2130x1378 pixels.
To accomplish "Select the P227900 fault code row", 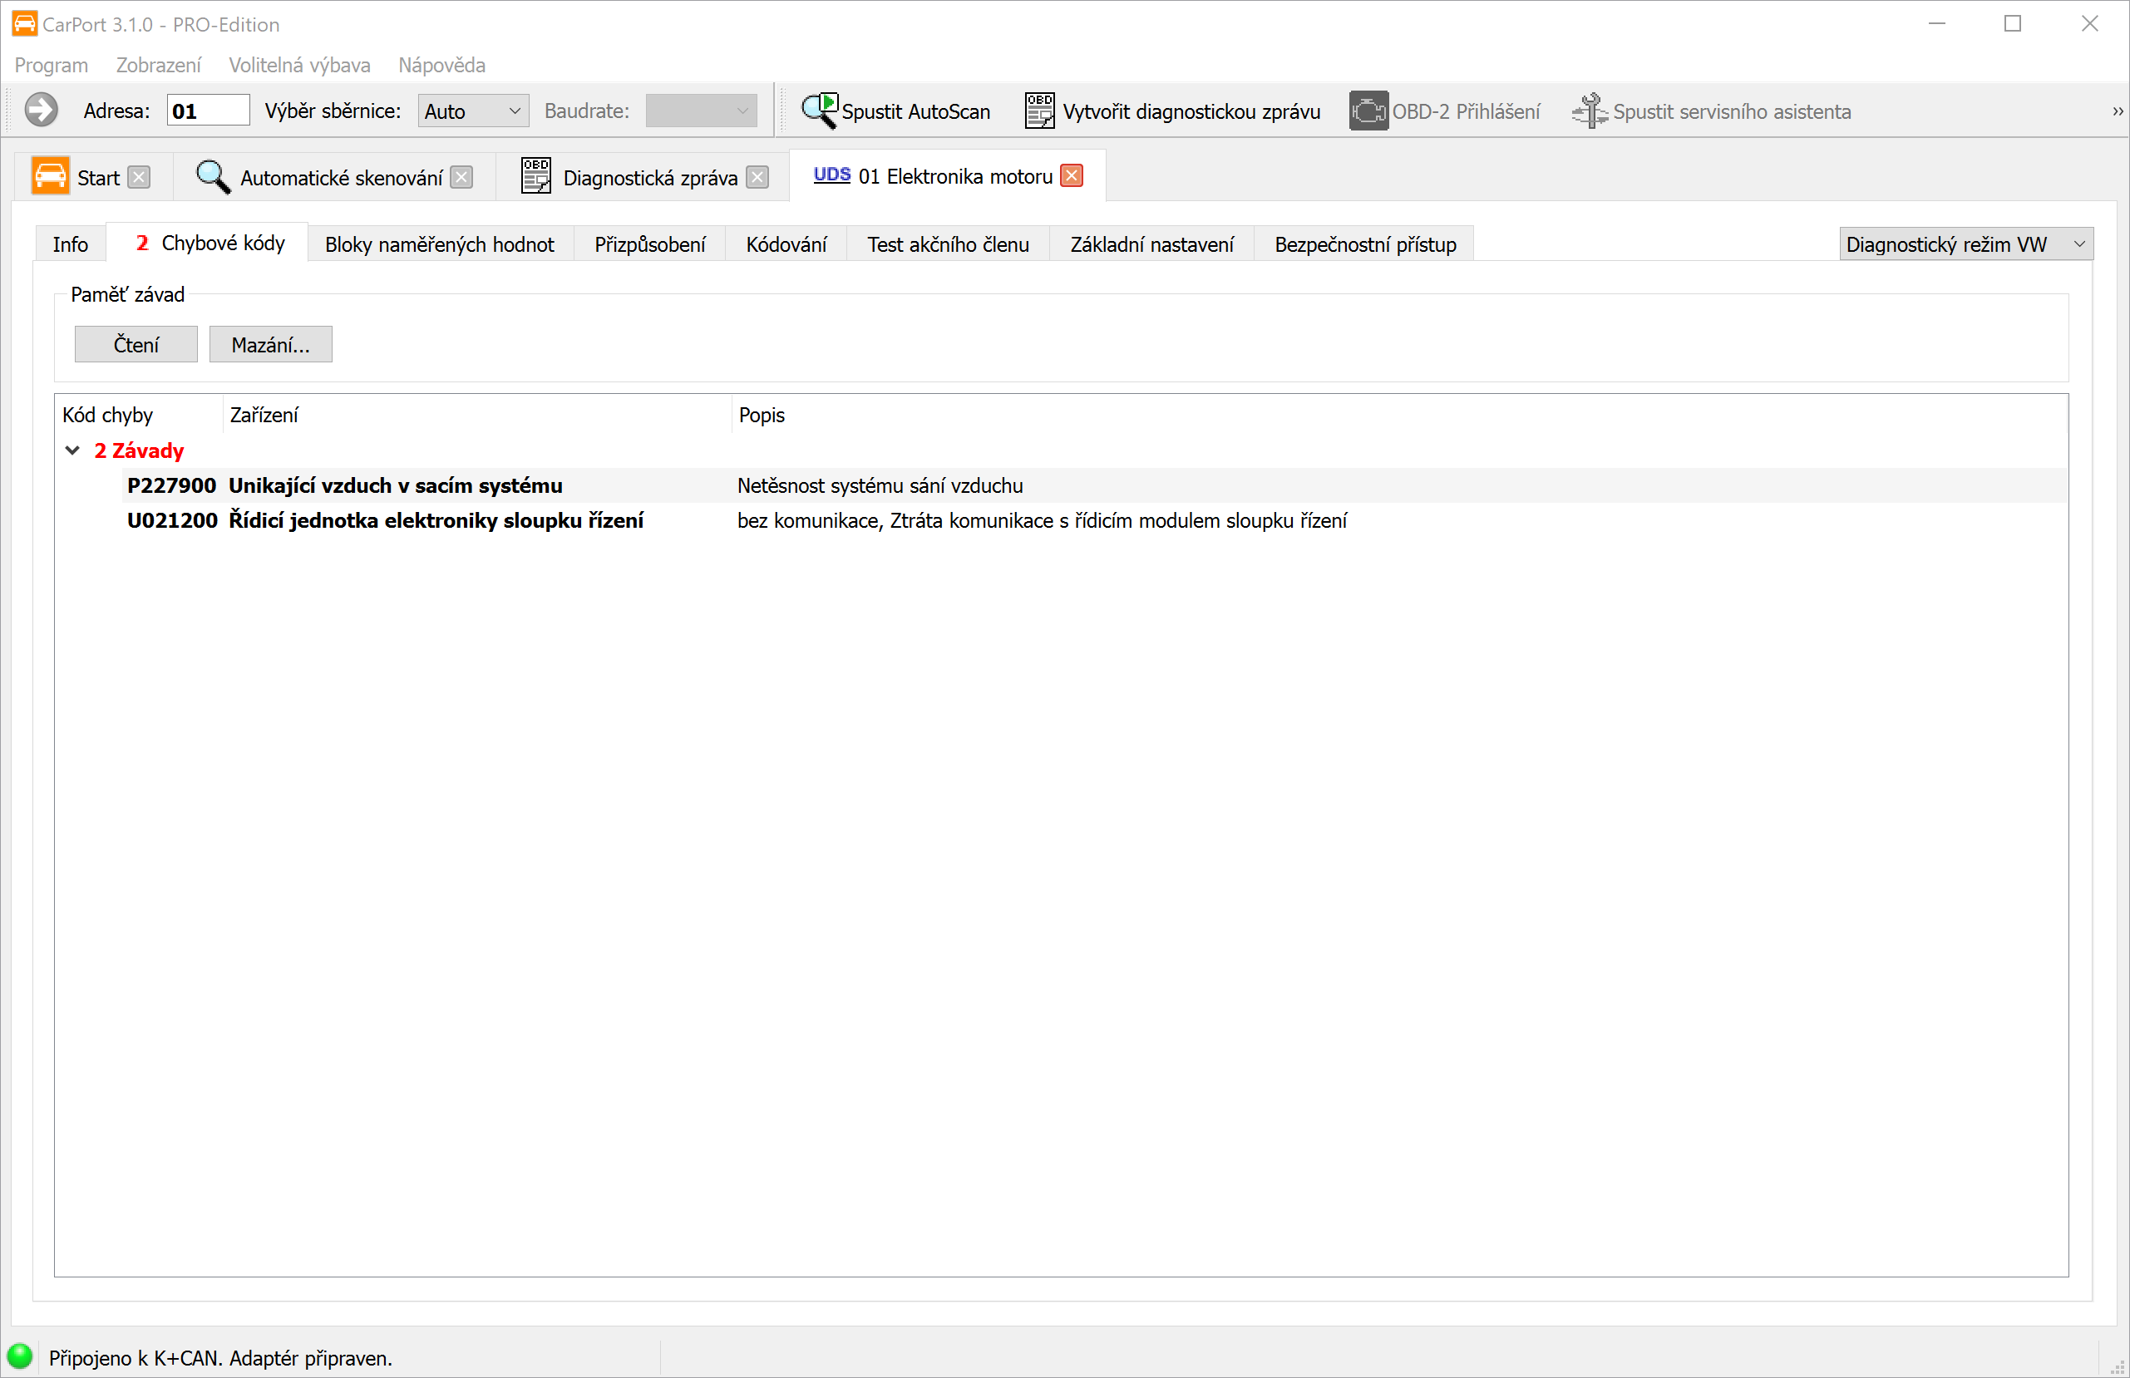I will 171,486.
